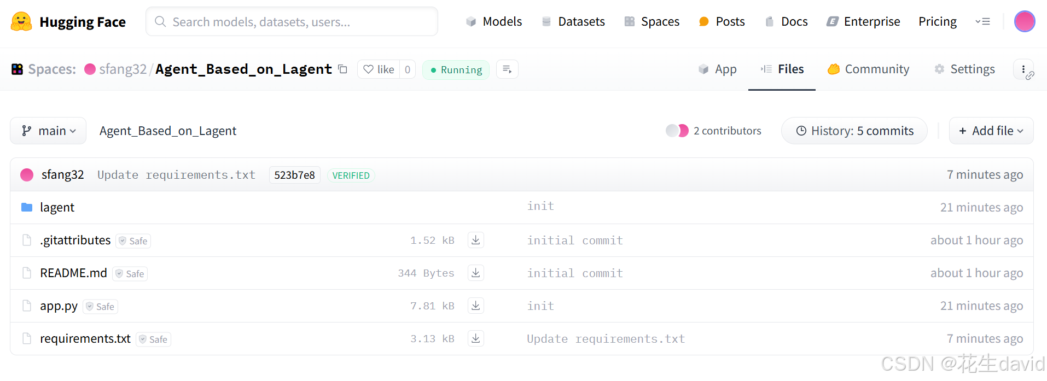Image resolution: width=1047 pixels, height=381 pixels.
Task: Switch to the Files tab
Action: tap(782, 69)
